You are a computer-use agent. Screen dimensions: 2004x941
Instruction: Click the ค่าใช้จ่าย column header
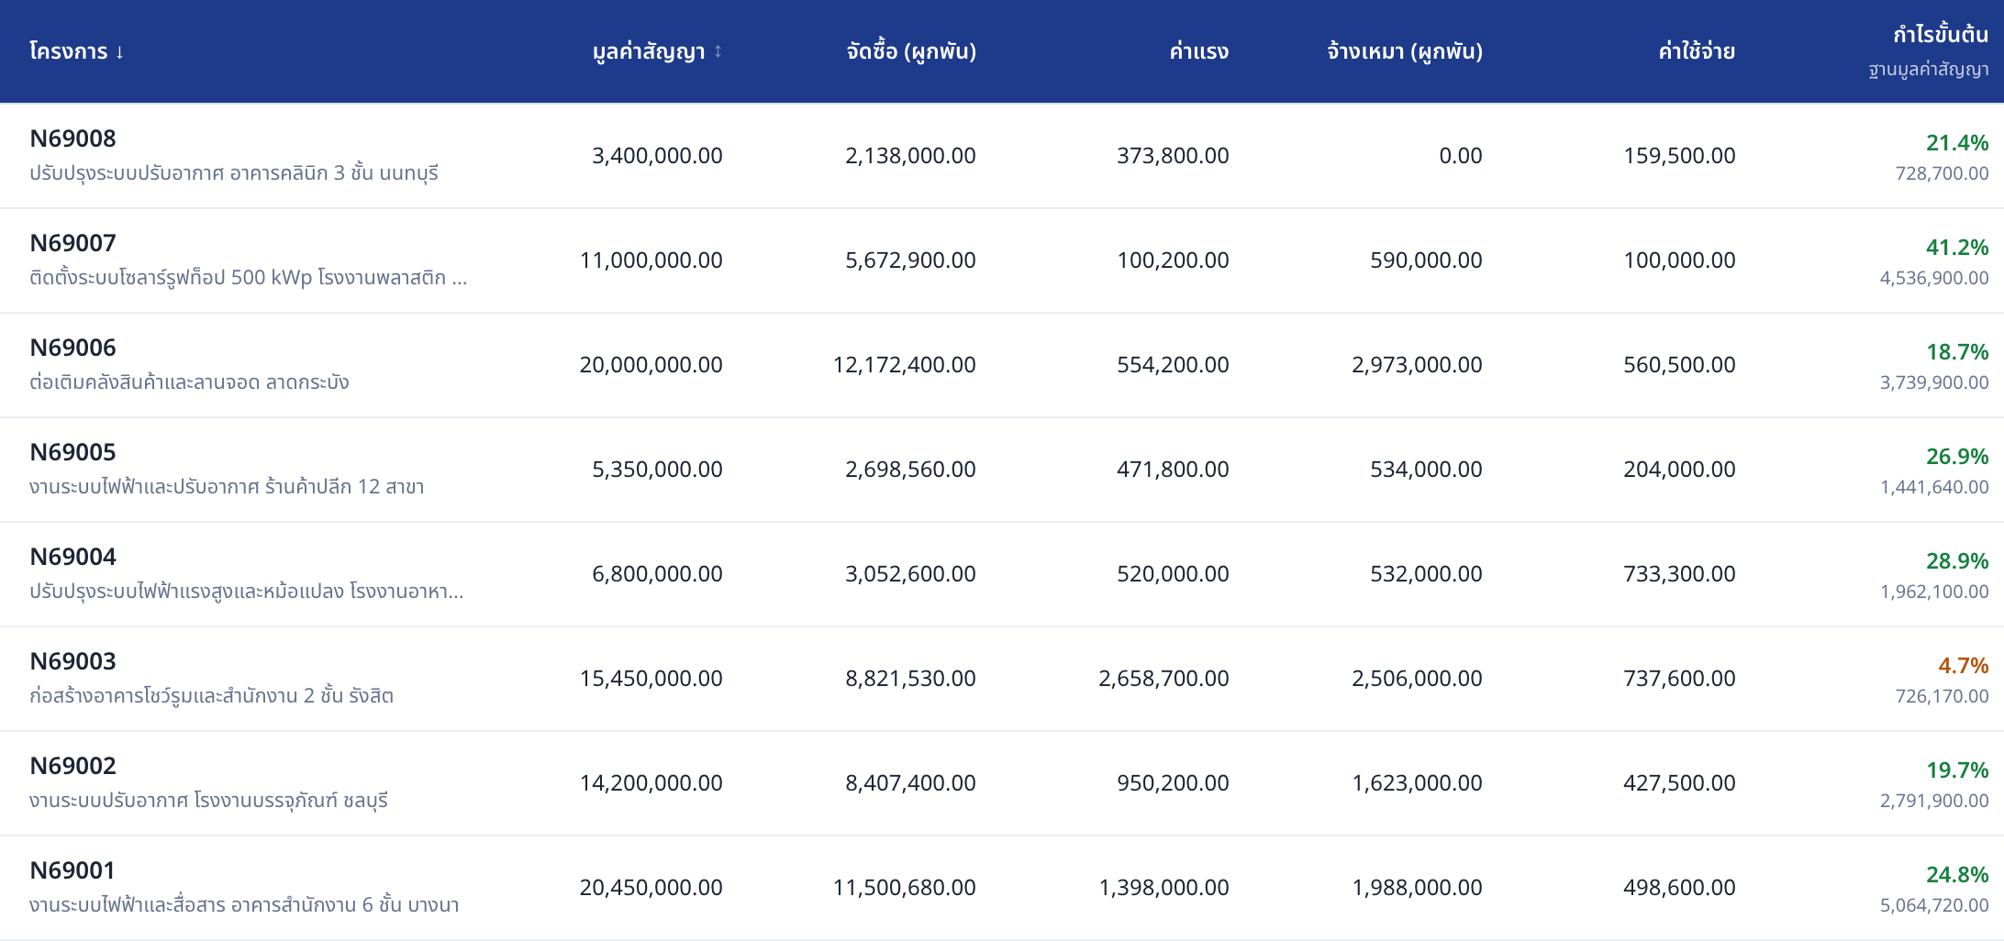pyautogui.click(x=1697, y=51)
